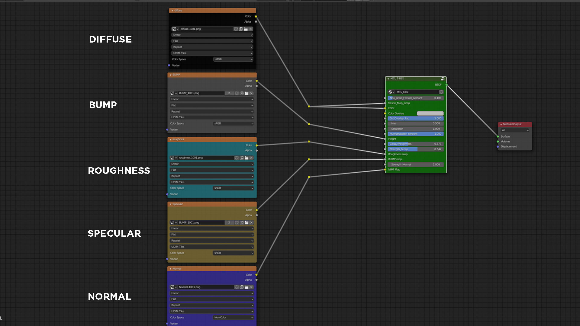Open image file for diffuse node

246,29
